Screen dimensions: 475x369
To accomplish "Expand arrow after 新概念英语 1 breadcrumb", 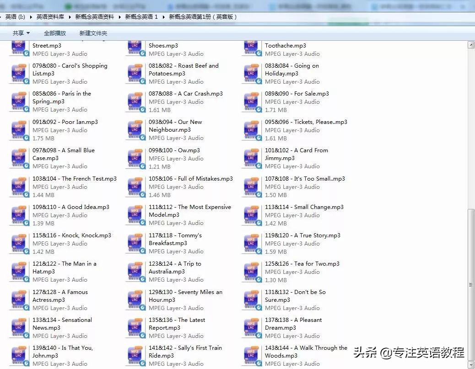I will [163, 17].
